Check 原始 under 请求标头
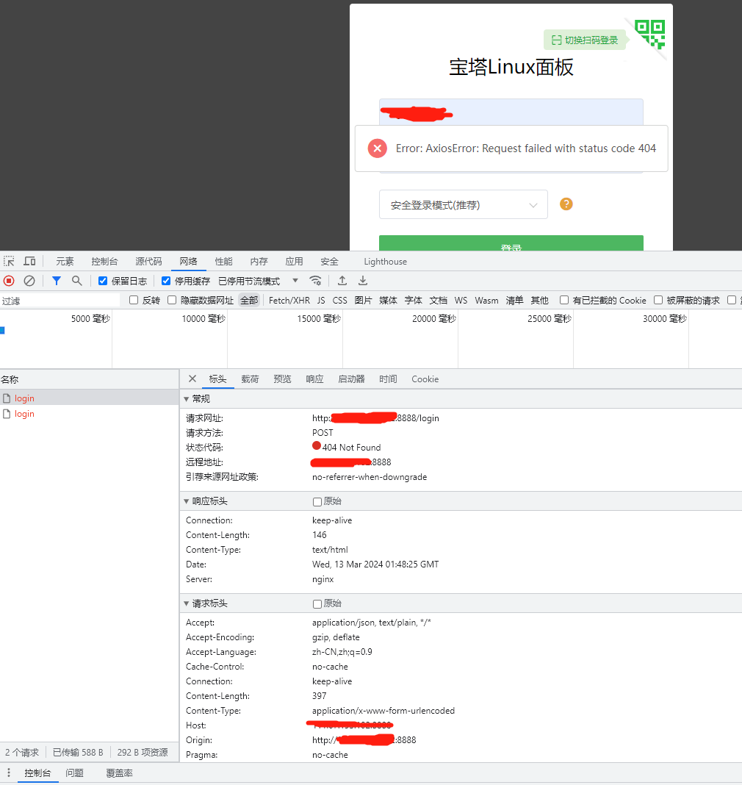Screen dimensions: 742x785 tap(317, 603)
